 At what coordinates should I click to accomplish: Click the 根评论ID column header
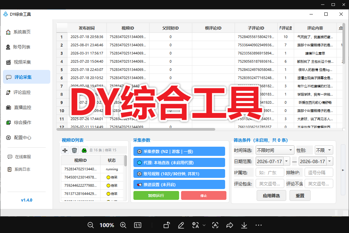213,28
